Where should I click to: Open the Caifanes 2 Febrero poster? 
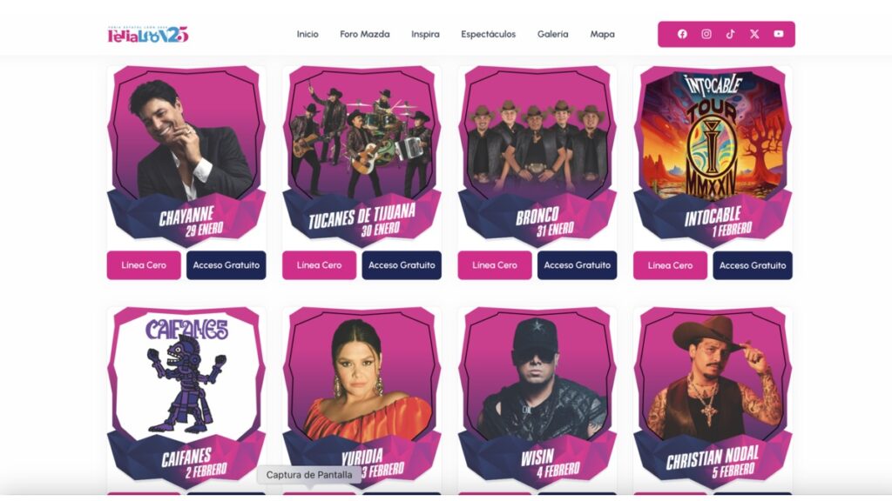tap(186, 397)
